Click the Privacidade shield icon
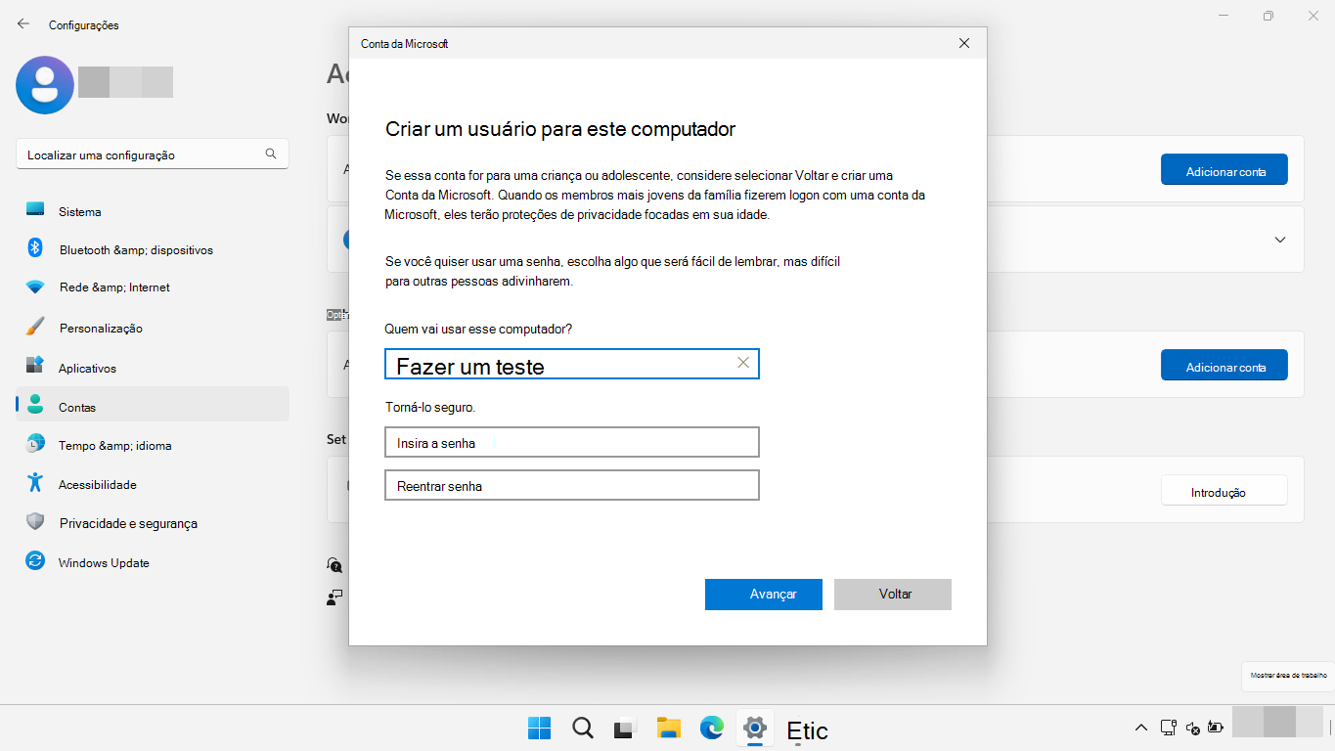The image size is (1335, 751). (x=35, y=522)
